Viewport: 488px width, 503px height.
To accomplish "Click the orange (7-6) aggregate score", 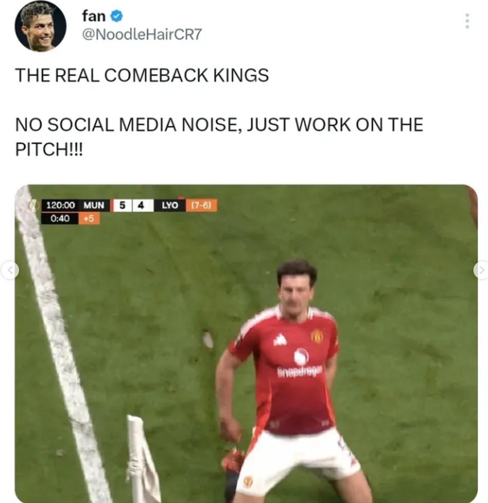I will click(x=201, y=206).
